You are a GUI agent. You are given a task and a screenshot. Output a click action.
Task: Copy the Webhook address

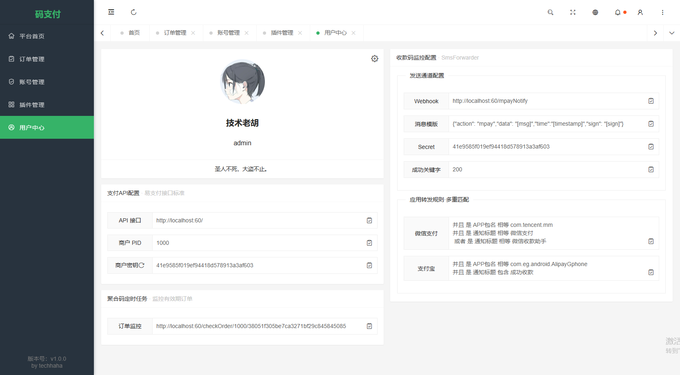pyautogui.click(x=651, y=101)
